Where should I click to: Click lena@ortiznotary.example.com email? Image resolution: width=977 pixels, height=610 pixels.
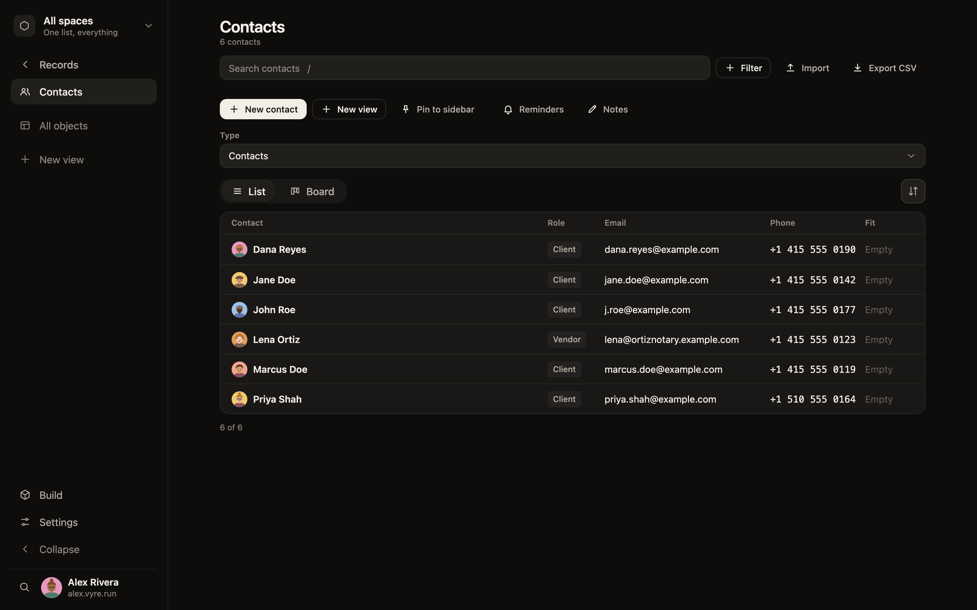[x=671, y=340]
